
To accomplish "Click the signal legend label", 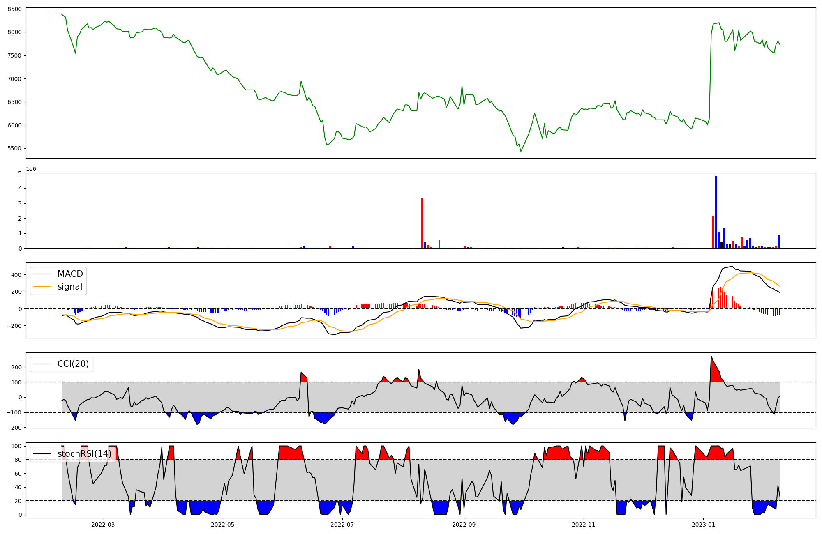I will 70,287.
